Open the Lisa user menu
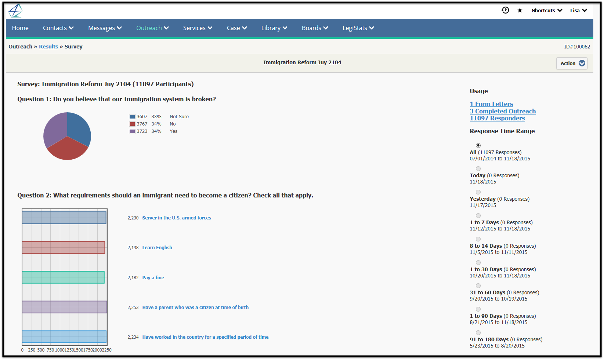The image size is (604, 360). pos(579,10)
